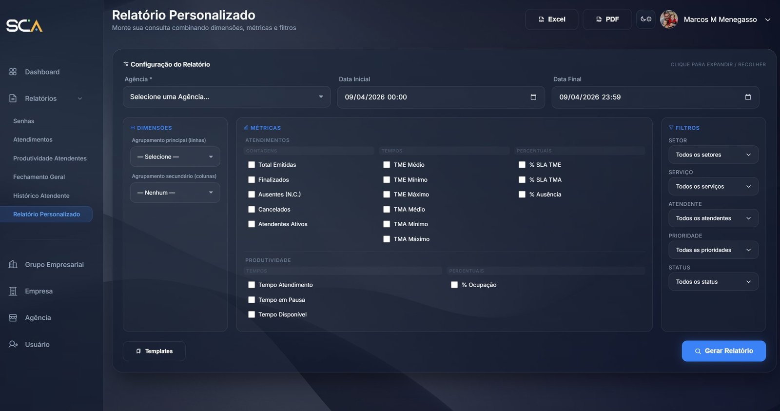Viewport: 780px width, 411px height.
Task: Open Fechamento Geral report
Action: click(x=39, y=177)
